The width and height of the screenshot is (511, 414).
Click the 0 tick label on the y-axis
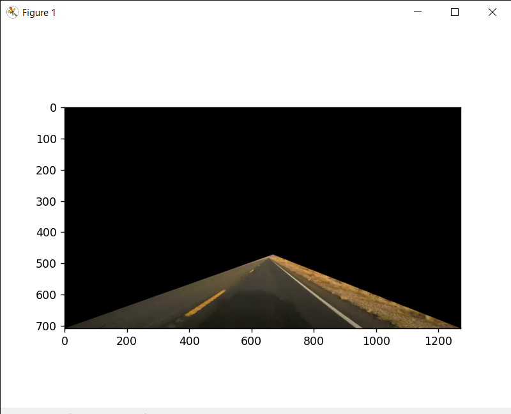(53, 107)
